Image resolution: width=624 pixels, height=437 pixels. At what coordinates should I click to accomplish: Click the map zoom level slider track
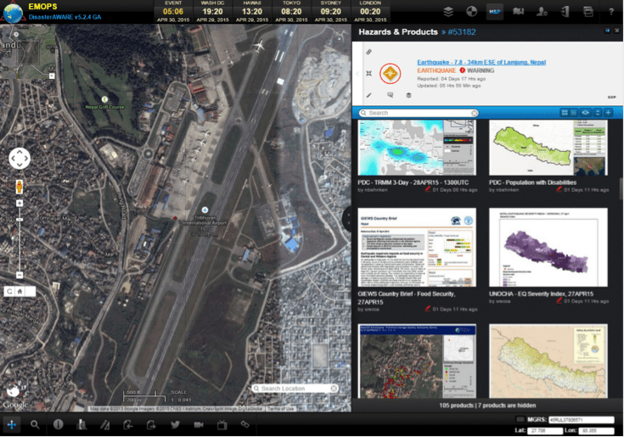point(19,238)
